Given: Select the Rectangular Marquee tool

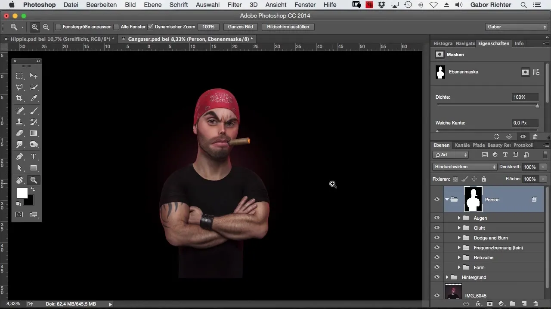Looking at the screenshot, I should (19, 76).
